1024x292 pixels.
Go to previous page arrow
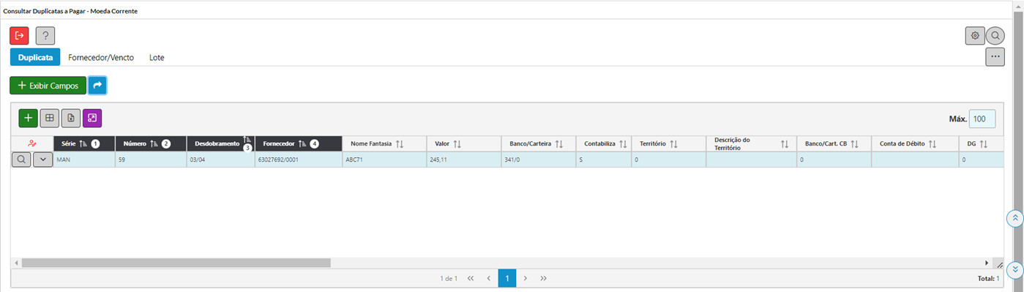(489, 278)
